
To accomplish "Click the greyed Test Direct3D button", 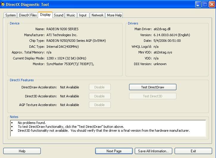I will point(153,96).
